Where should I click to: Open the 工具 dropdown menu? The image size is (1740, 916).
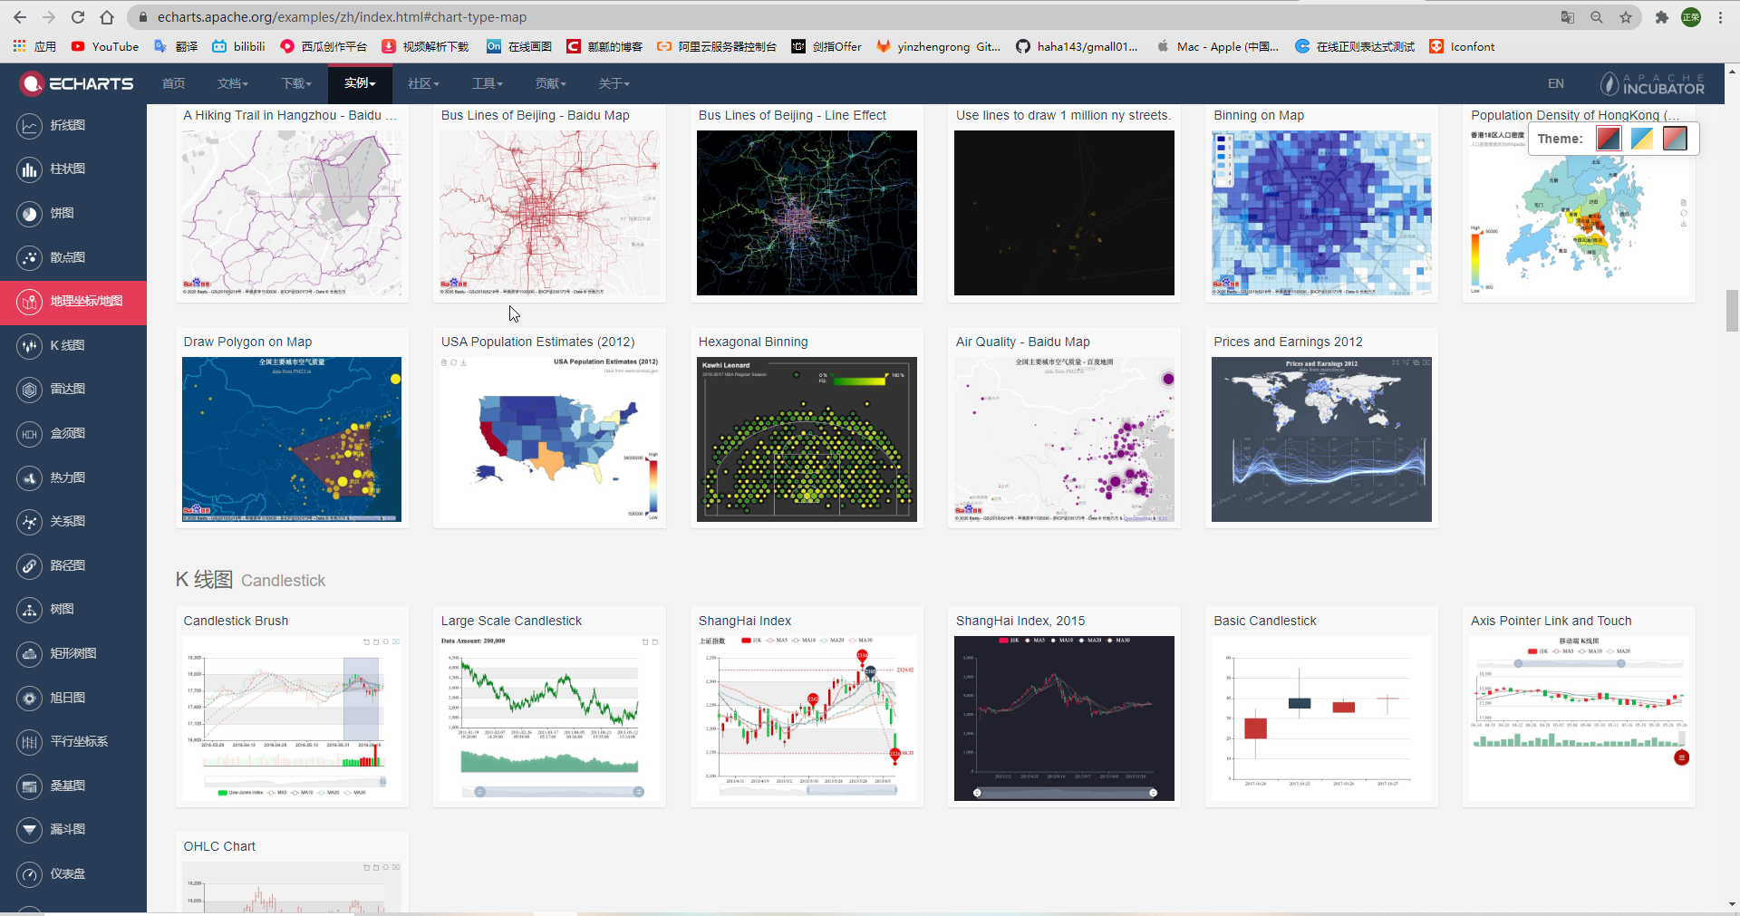(488, 83)
